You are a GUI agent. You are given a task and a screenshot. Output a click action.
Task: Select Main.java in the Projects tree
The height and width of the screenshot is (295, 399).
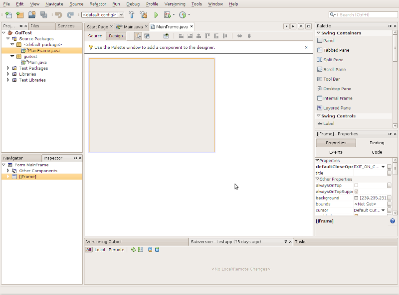pos(37,62)
